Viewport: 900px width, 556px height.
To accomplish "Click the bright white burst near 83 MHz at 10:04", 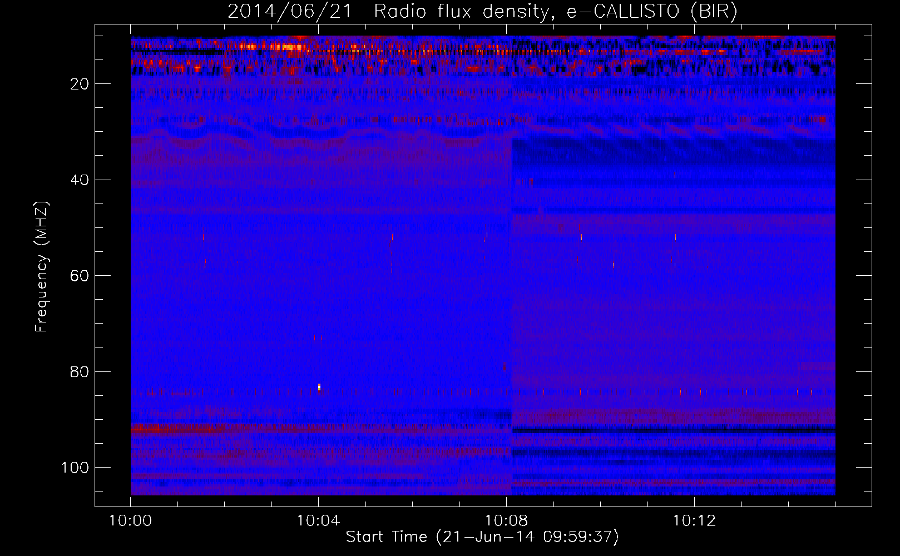I will pyautogui.click(x=319, y=386).
